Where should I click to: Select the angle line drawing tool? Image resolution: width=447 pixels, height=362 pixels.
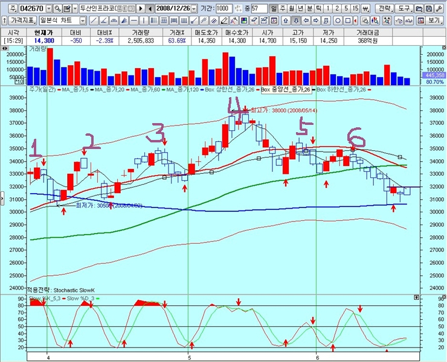click(104, 21)
